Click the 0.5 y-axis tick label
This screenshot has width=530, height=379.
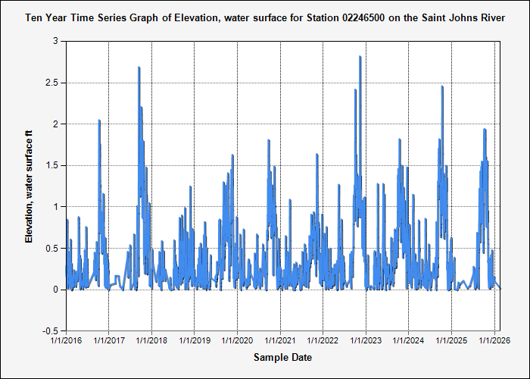pyautogui.click(x=51, y=248)
